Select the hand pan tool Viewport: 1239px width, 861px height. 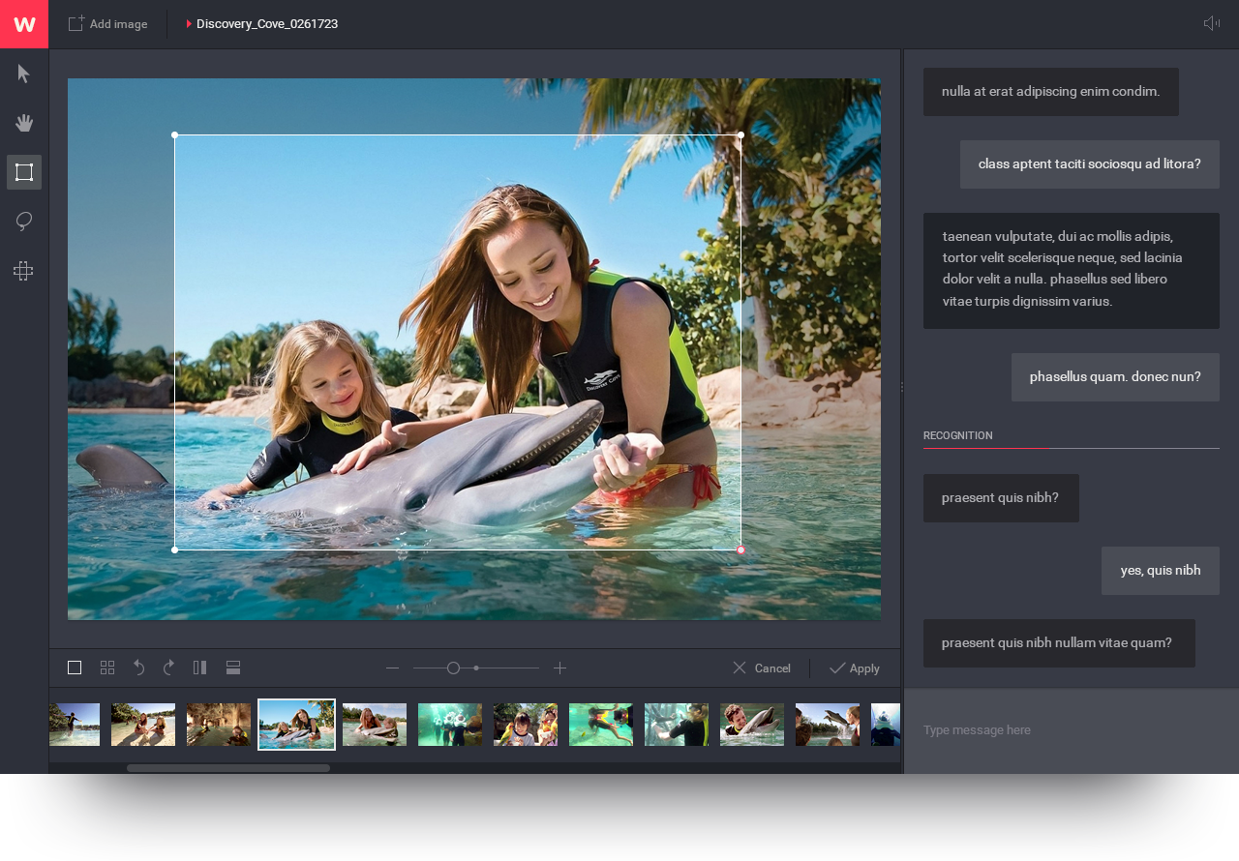(x=24, y=123)
